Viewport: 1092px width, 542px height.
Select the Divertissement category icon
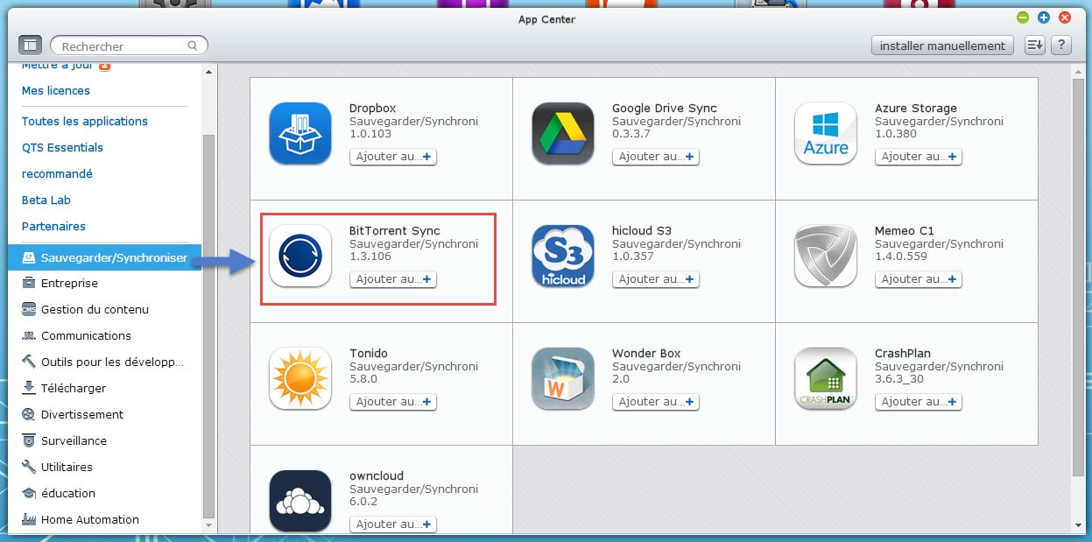(x=29, y=414)
